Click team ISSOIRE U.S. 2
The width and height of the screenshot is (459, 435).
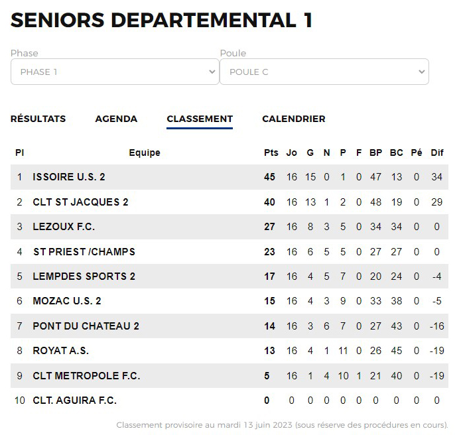(69, 177)
